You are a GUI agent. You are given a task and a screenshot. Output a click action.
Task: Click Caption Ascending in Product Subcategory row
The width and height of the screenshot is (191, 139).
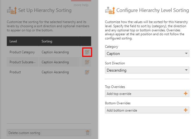pyautogui.click(x=55, y=62)
